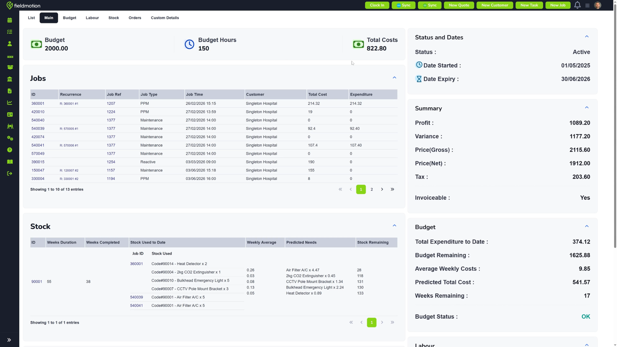Open the apps grid icon
The height and width of the screenshot is (347, 617).
(587, 5)
